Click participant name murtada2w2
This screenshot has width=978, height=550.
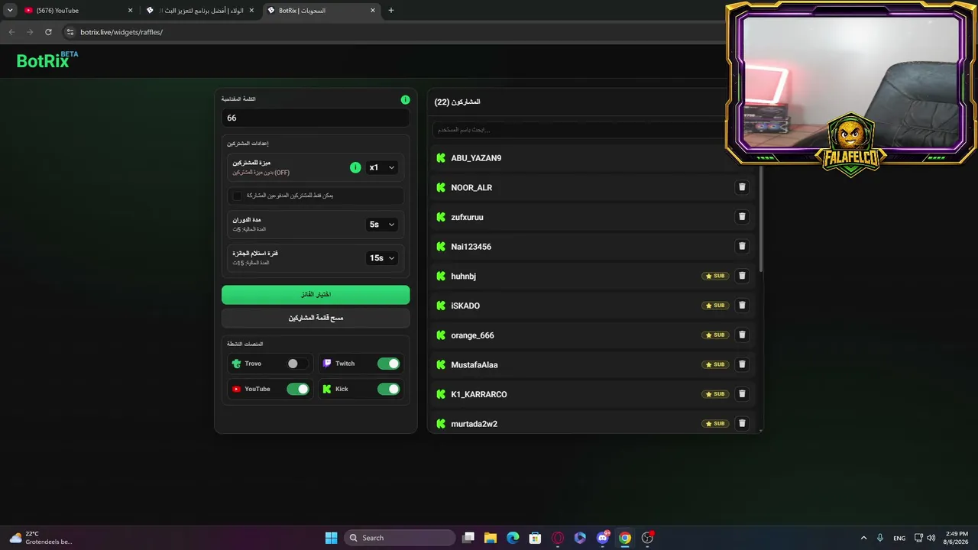pyautogui.click(x=474, y=424)
